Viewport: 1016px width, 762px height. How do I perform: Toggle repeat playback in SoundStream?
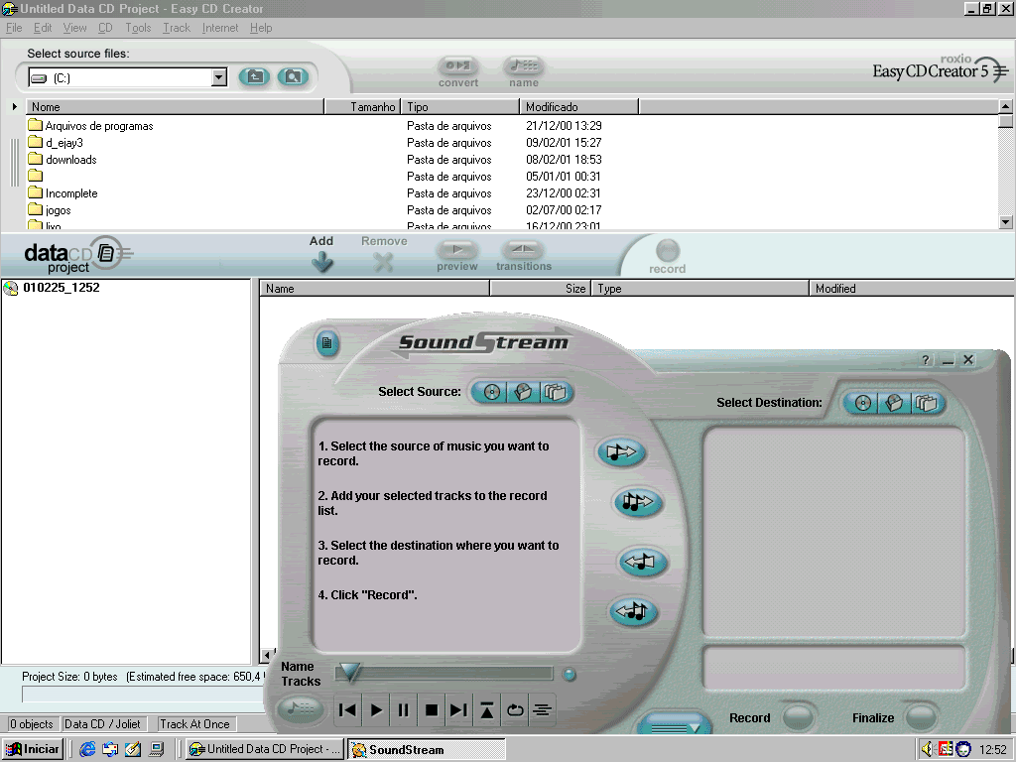pyautogui.click(x=515, y=710)
